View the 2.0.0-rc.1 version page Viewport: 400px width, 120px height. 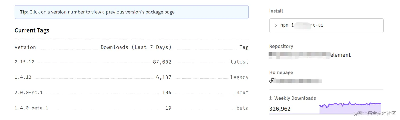(x=29, y=93)
